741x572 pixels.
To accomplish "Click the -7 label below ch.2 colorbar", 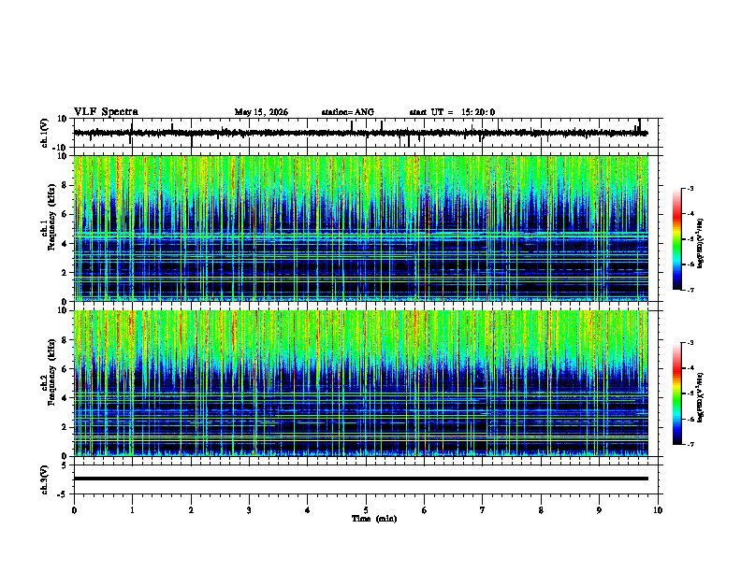I will point(690,445).
